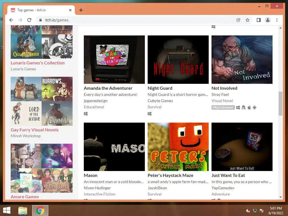Click the Pervader thumbnail in sidebar collection

[x=57, y=114]
